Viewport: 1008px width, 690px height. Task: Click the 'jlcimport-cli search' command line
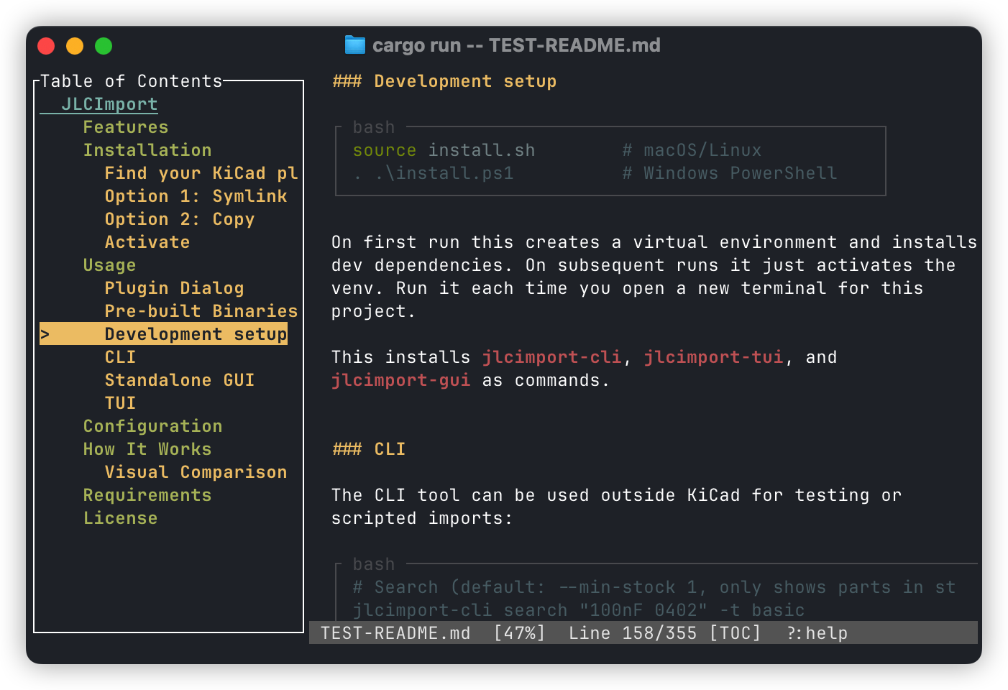(x=579, y=610)
